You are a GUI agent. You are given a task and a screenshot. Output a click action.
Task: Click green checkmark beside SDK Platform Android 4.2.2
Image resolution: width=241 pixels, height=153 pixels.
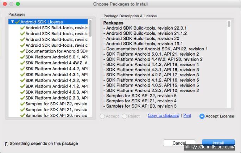[23, 80]
